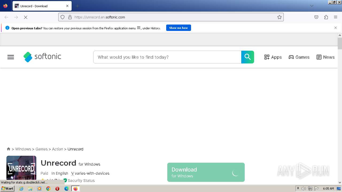Dismiss the restore tabs notification bar
The height and width of the screenshot is (192, 342).
pos(336,28)
